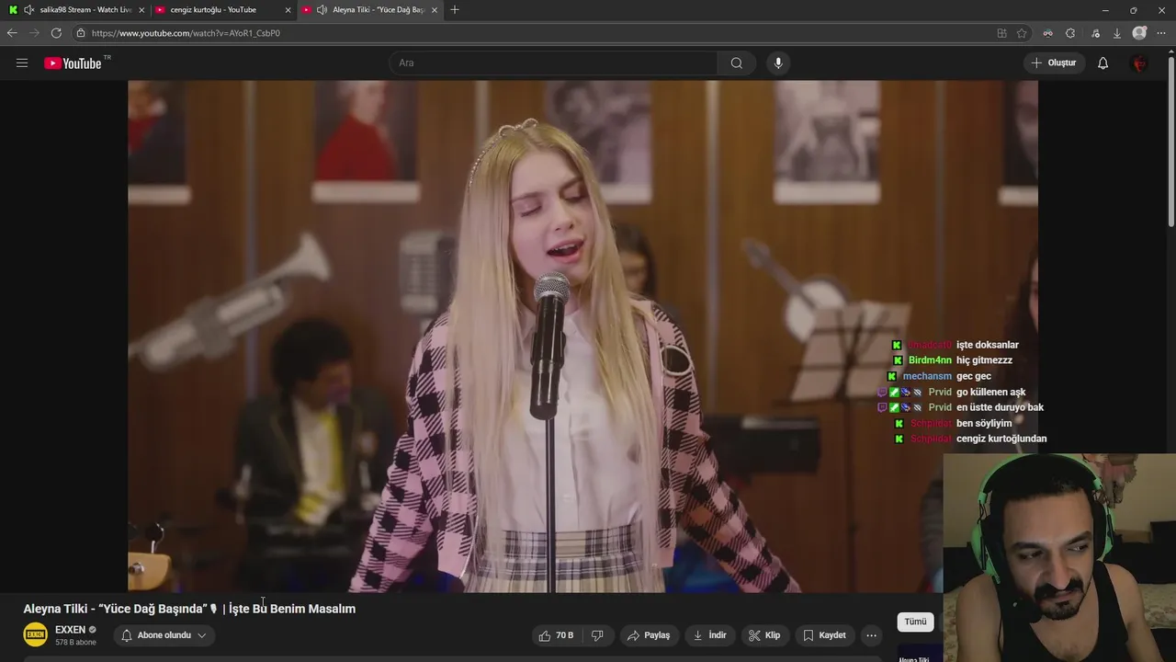This screenshot has height=662, width=1176.
Task: Mute the Aleyna Tilki tab audio icon
Action: tap(322, 10)
